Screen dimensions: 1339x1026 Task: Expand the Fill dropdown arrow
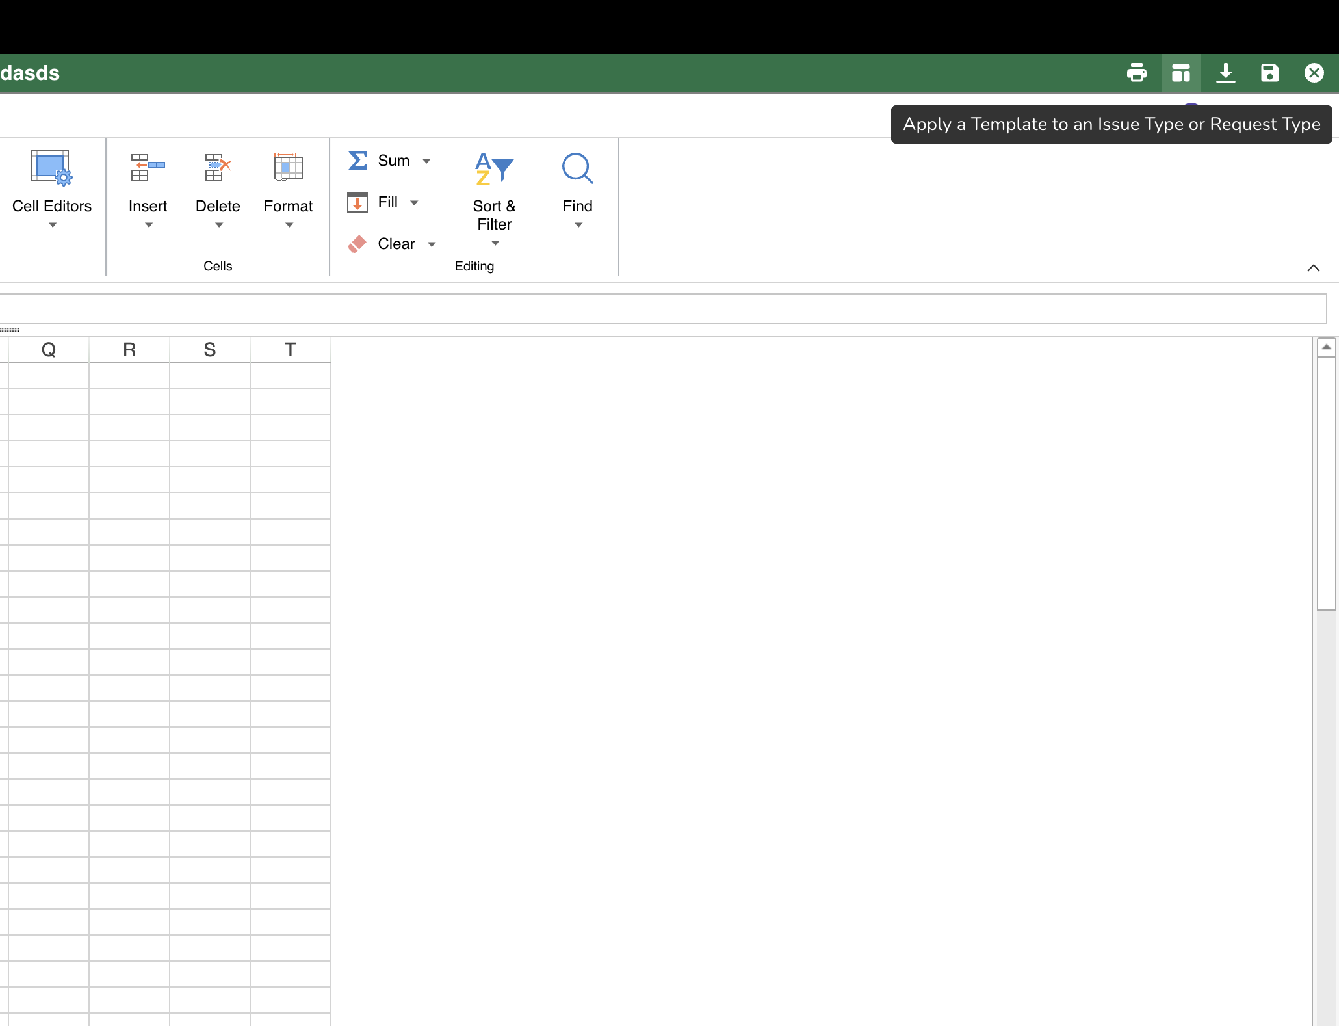414,203
